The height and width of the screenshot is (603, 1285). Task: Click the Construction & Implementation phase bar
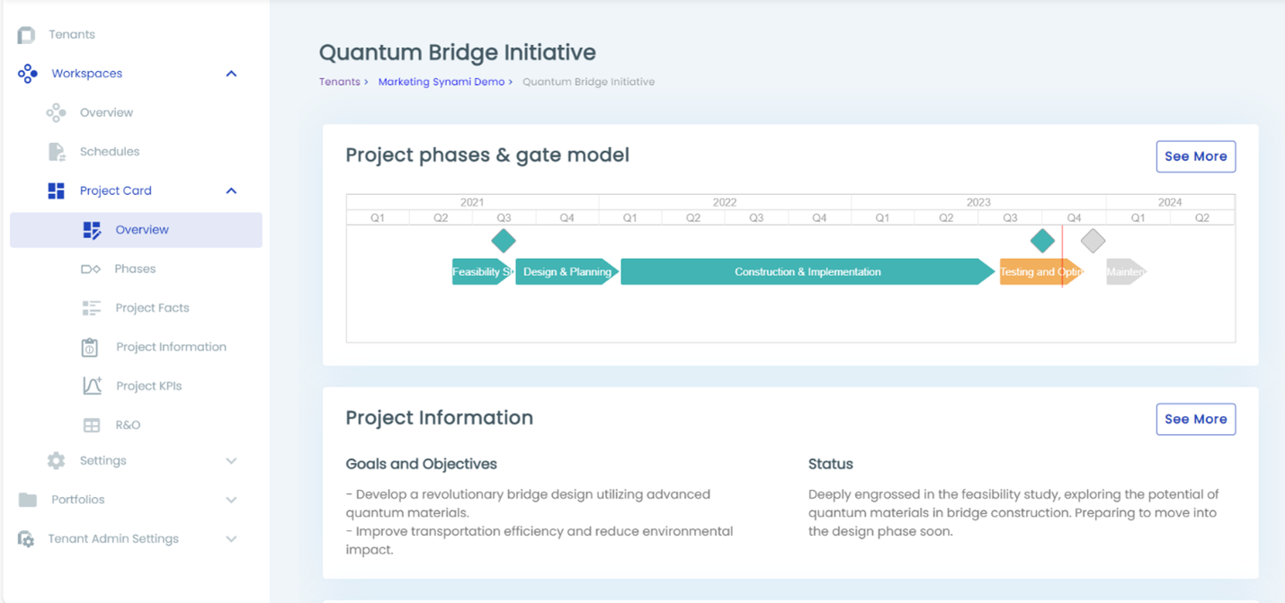tap(807, 271)
